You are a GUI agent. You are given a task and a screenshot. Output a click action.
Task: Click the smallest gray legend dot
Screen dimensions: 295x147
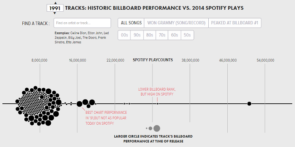pos(147,128)
